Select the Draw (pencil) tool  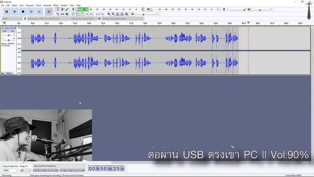(x=67, y=9)
